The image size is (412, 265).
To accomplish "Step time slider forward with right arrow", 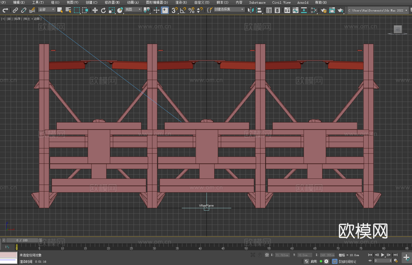I will click(40, 240).
